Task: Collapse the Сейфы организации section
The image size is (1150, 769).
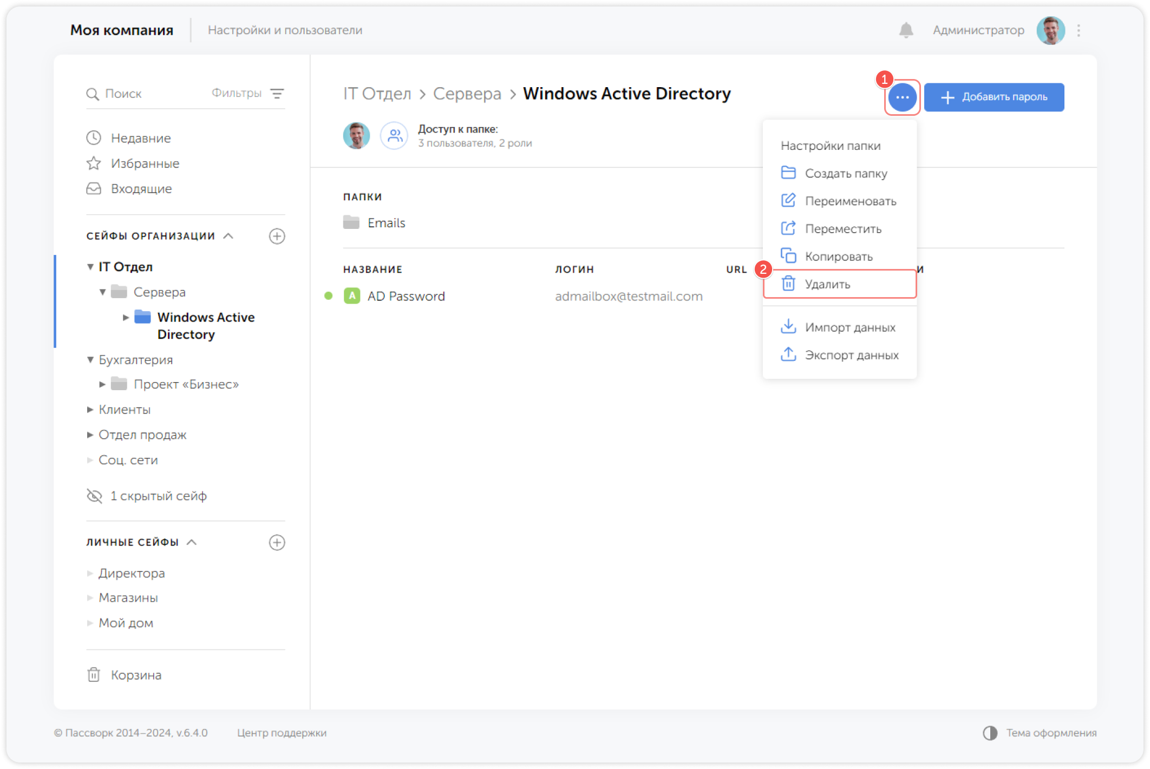Action: tap(228, 236)
